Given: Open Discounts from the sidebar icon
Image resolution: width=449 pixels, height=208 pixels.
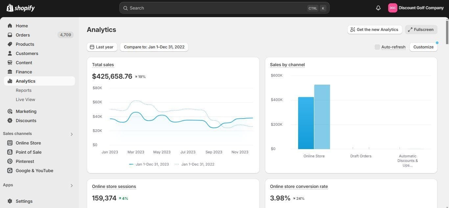Looking at the screenshot, I should [x=10, y=120].
